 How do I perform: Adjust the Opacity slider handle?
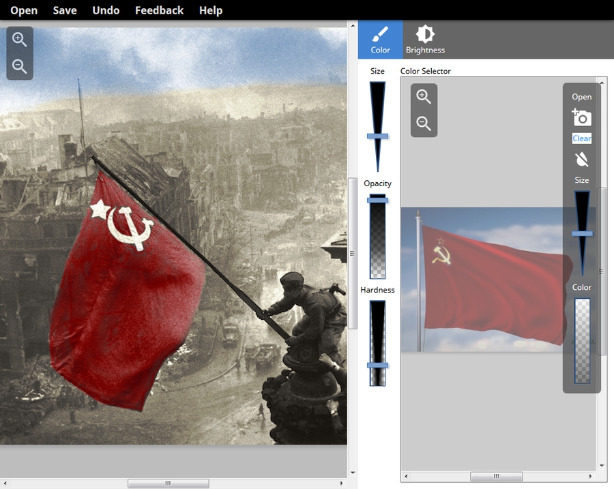coord(377,200)
